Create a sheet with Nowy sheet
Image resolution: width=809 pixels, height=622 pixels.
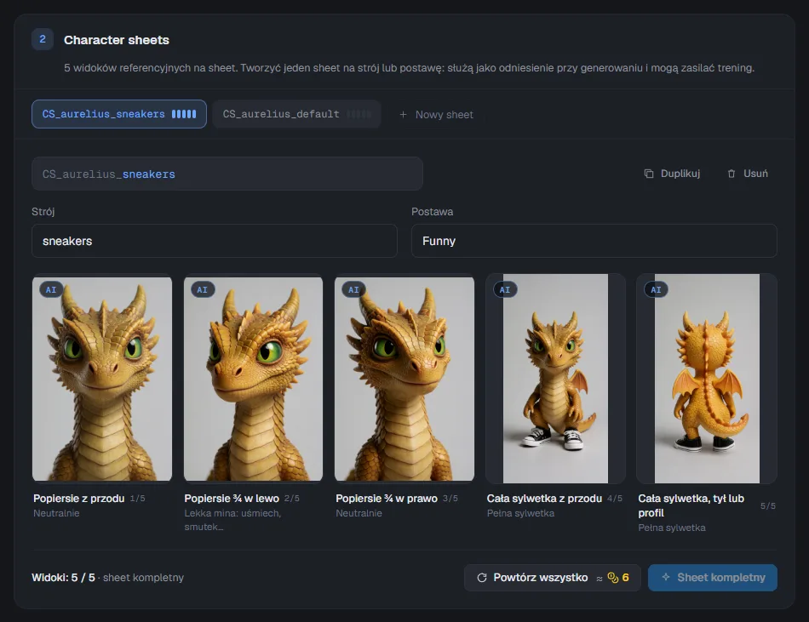tap(437, 114)
